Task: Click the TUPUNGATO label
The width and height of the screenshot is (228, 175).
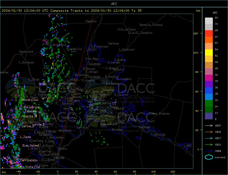Action: [x=45, y=135]
